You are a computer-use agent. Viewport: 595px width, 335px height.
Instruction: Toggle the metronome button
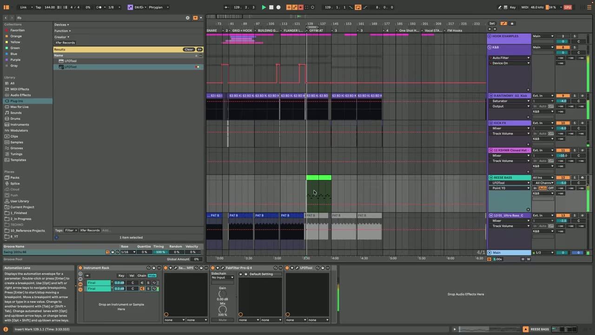coord(99,7)
